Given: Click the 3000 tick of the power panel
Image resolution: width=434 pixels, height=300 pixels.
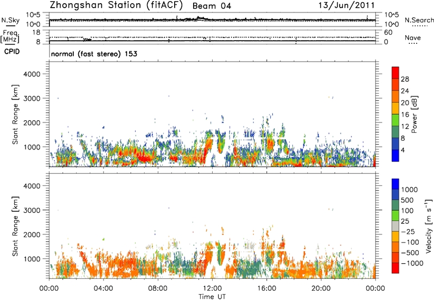Looking at the screenshot, I should click(32, 99).
